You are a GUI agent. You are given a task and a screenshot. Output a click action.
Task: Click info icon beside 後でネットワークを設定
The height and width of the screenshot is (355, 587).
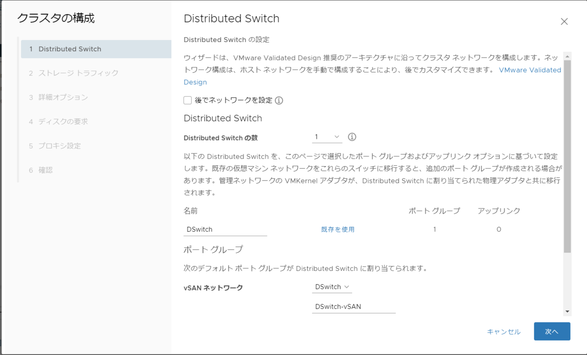(x=279, y=101)
